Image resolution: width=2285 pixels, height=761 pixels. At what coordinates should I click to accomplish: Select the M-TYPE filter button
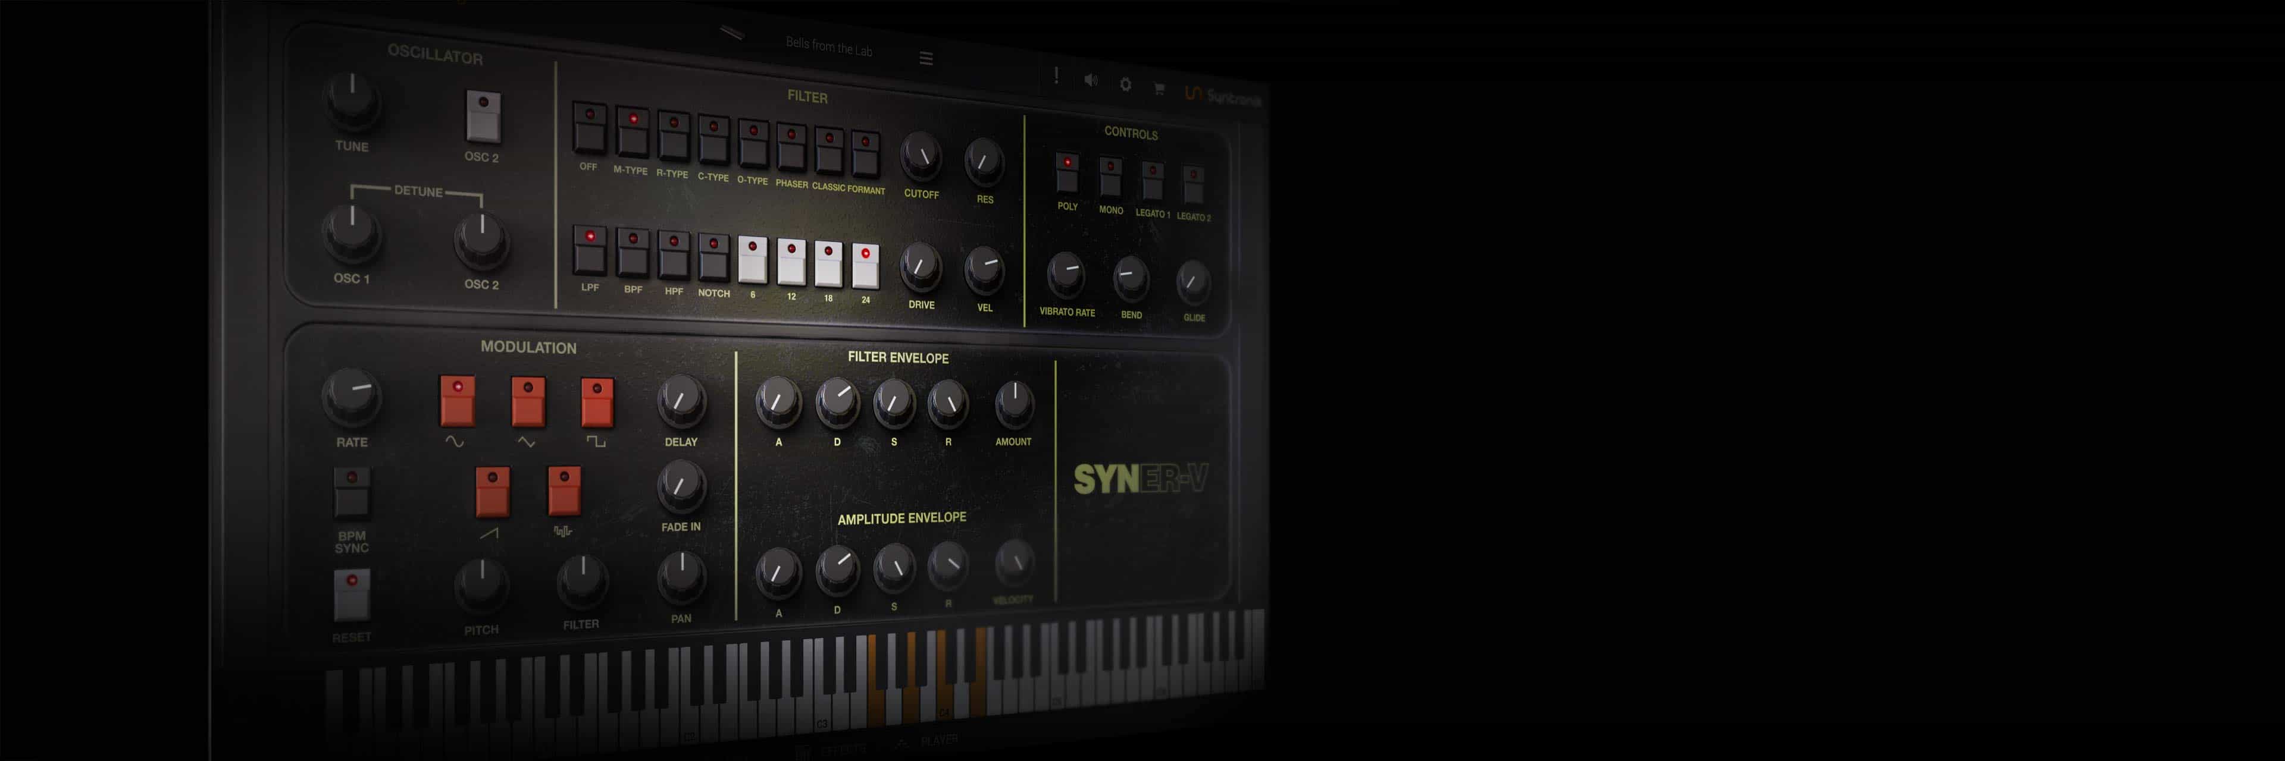[633, 132]
